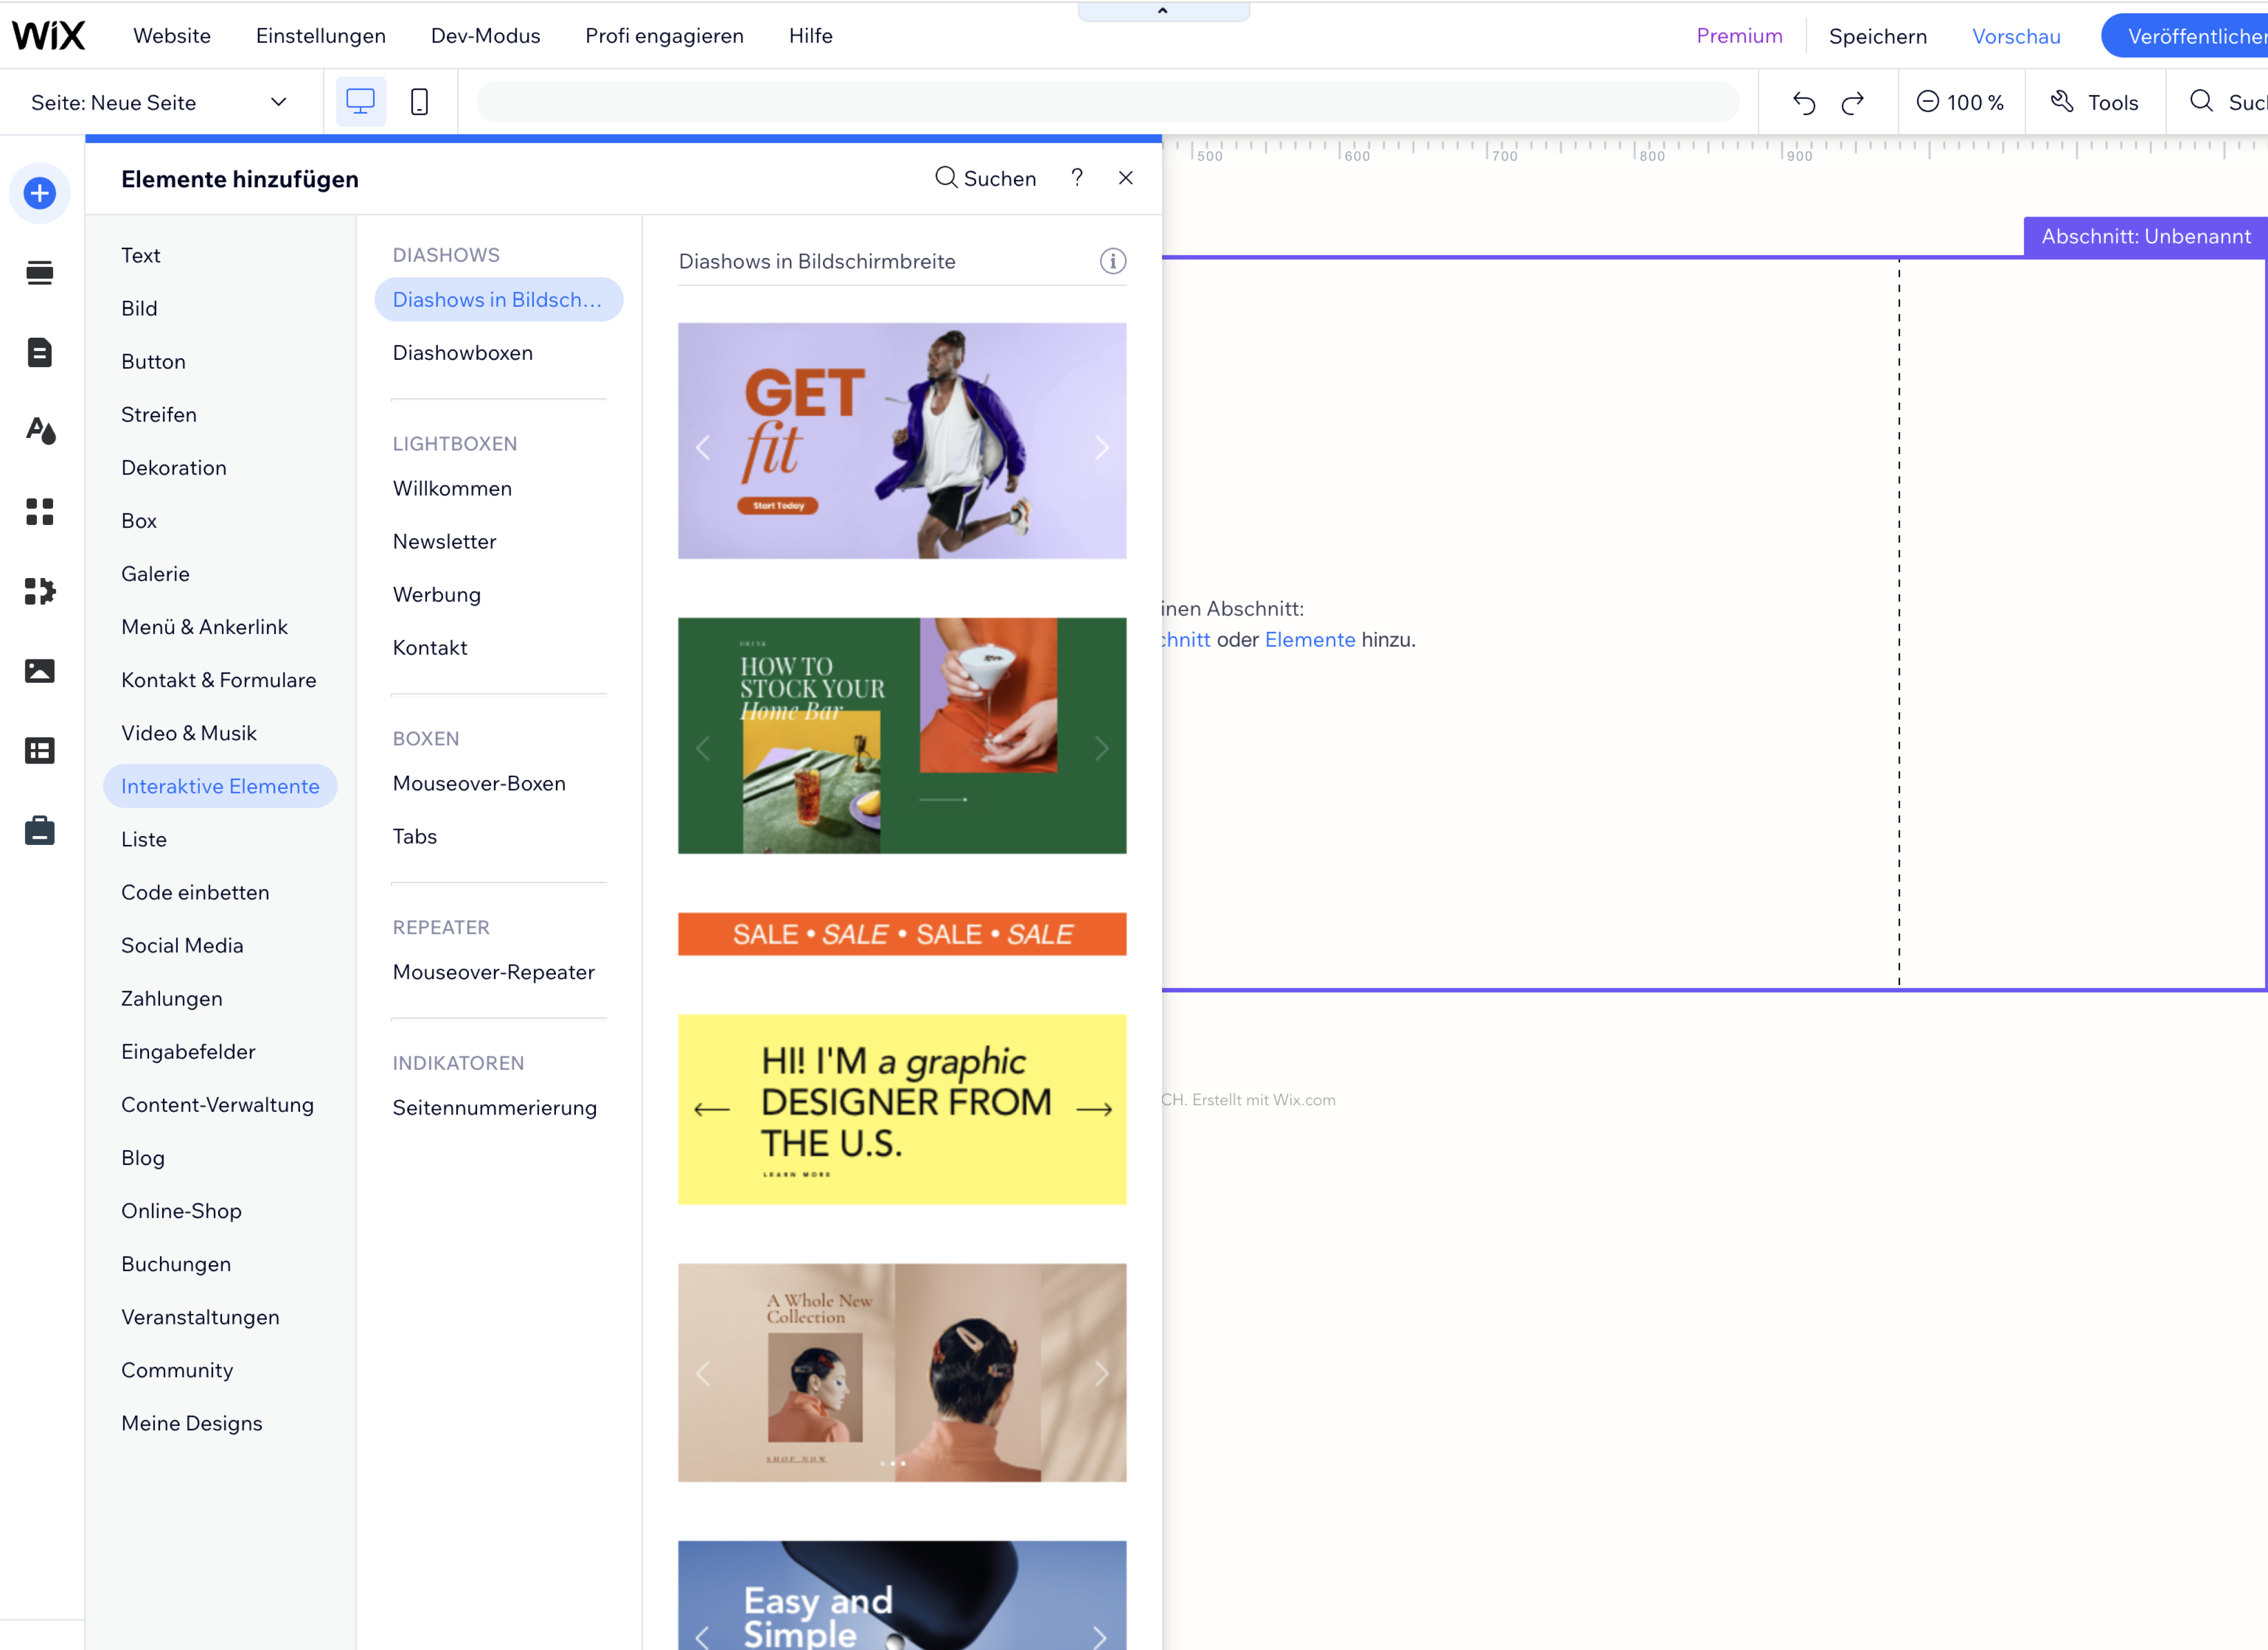
Task: Open the add elements plus icon
Action: (40, 193)
